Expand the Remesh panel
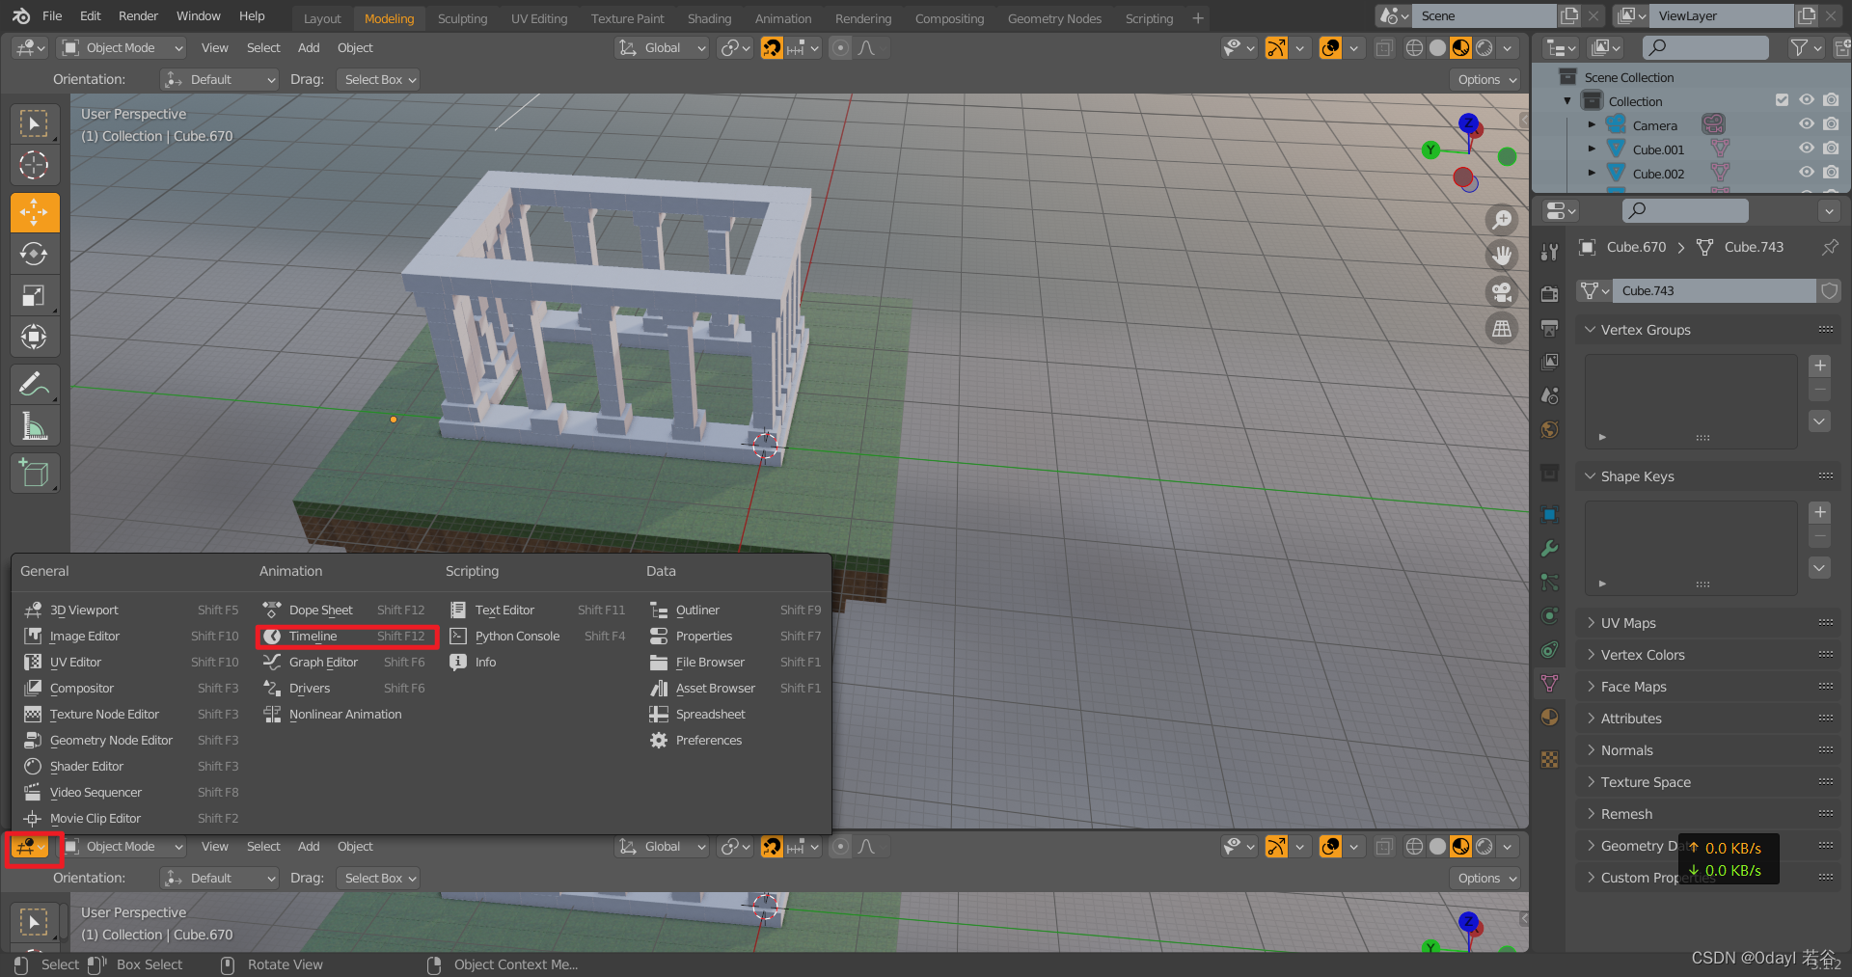 tap(1628, 813)
